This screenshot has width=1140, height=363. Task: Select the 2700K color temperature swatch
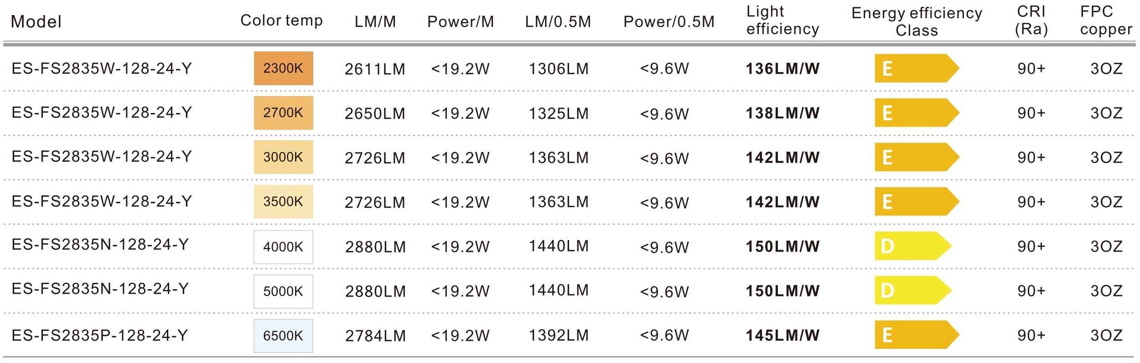pos(283,113)
